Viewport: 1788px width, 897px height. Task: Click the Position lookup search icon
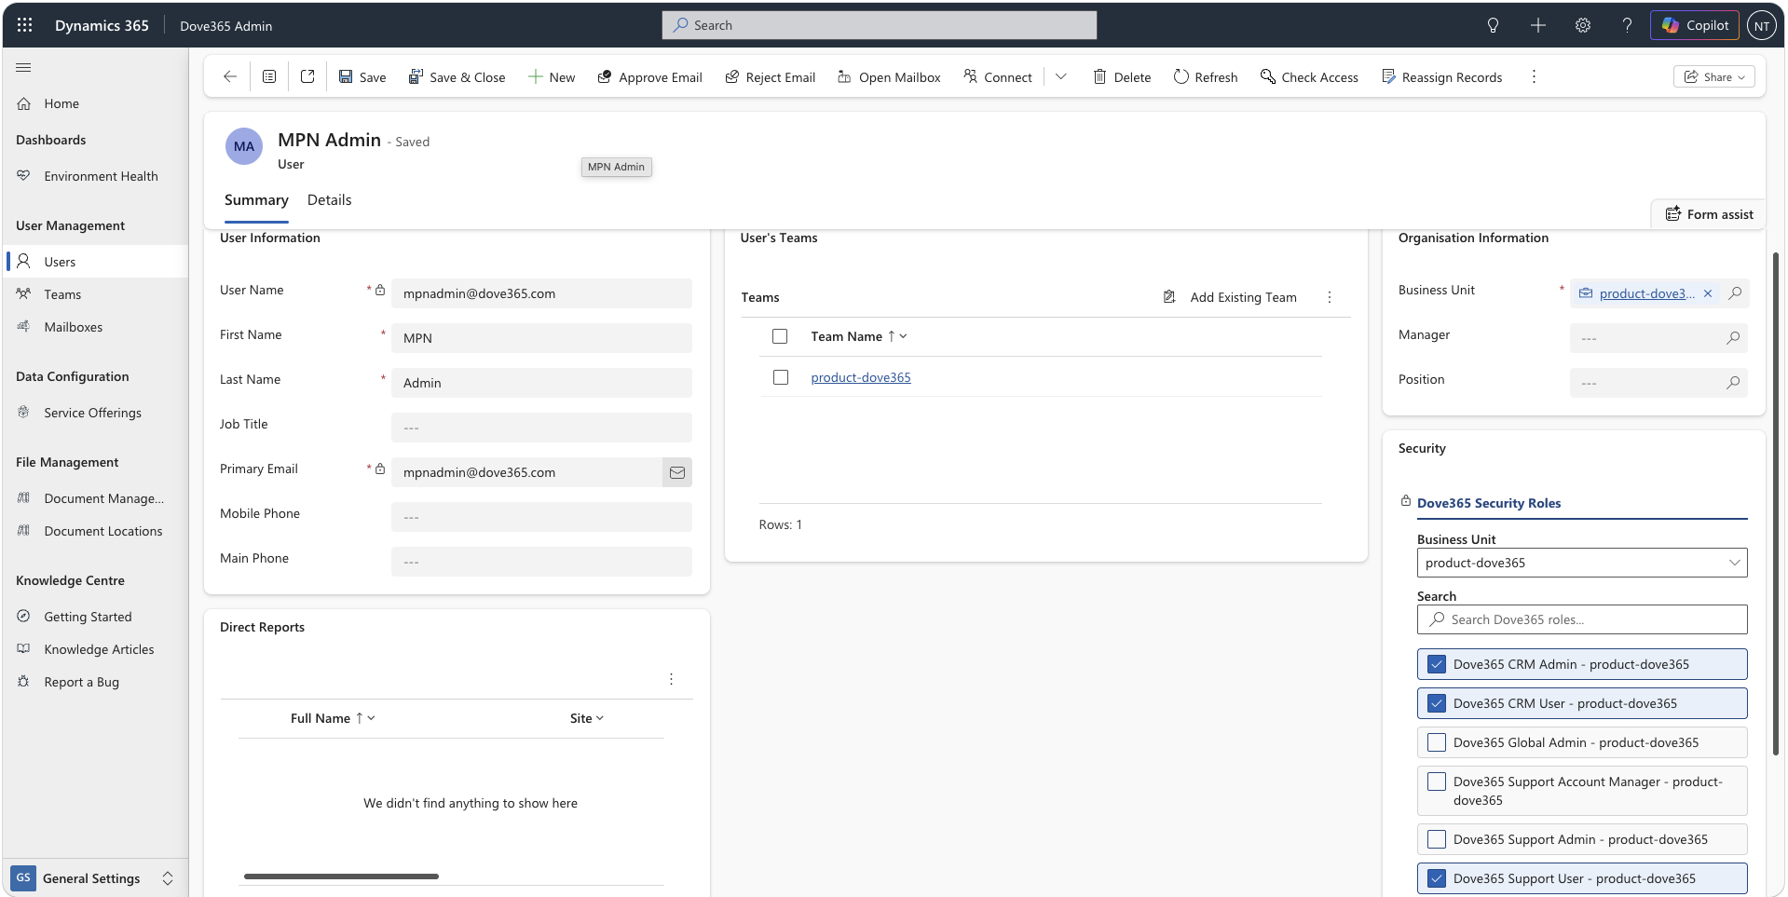tap(1733, 383)
